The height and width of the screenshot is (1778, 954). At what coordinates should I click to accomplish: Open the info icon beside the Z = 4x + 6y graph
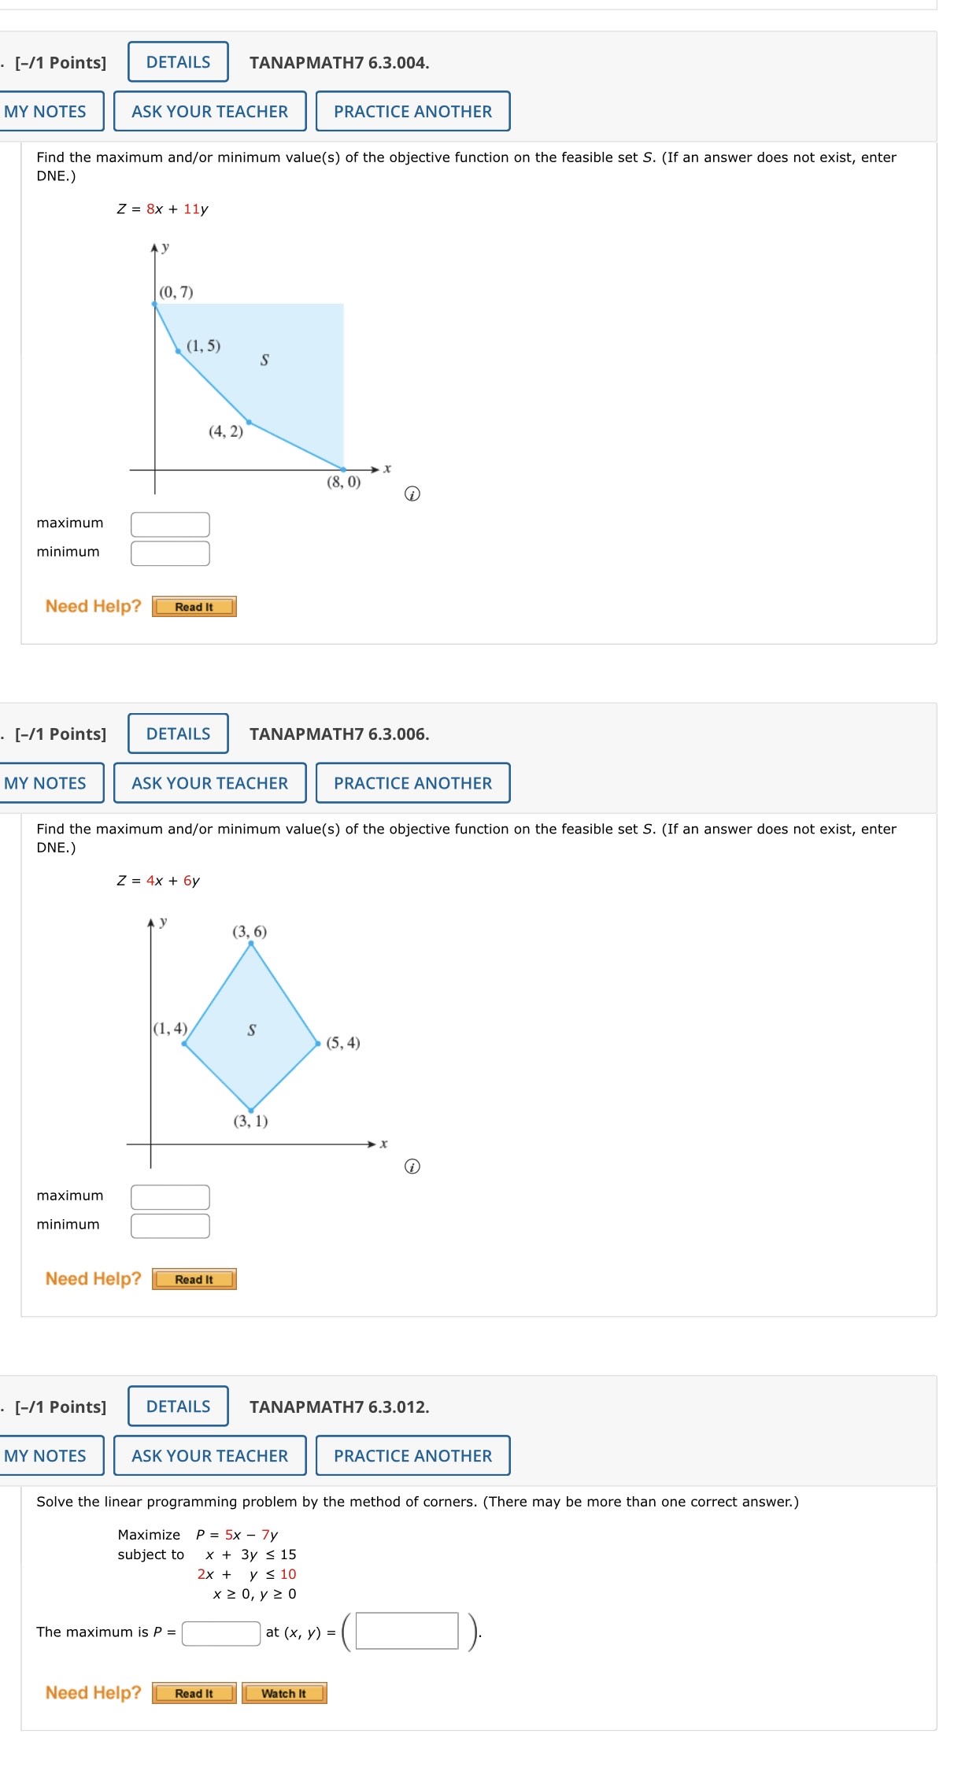coord(412,1166)
